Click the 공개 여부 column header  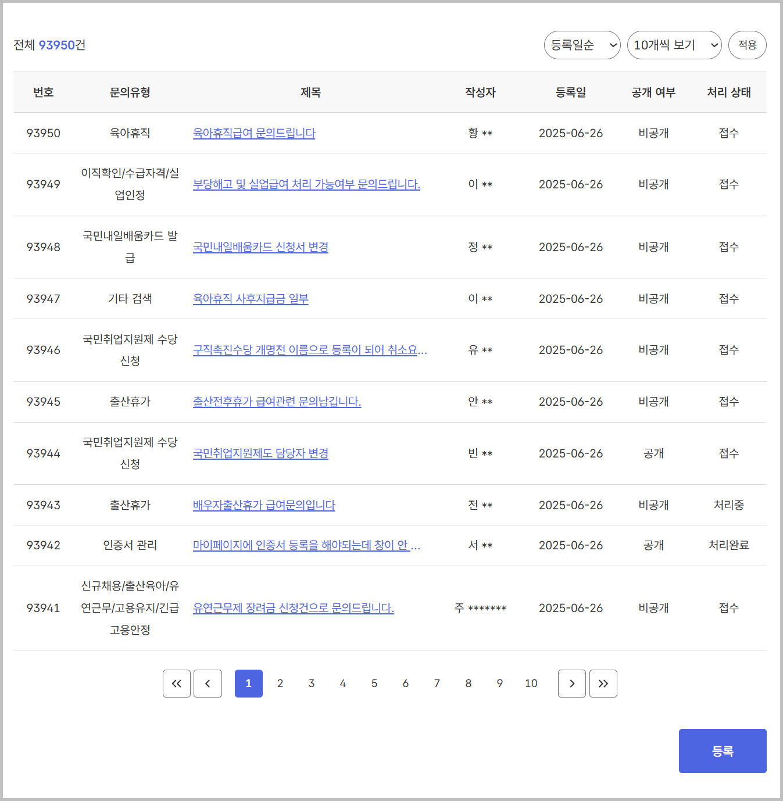[654, 92]
